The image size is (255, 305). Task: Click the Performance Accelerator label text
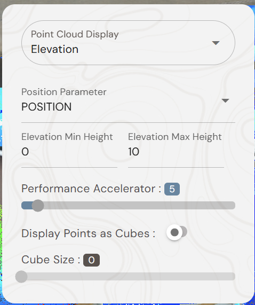(x=91, y=189)
